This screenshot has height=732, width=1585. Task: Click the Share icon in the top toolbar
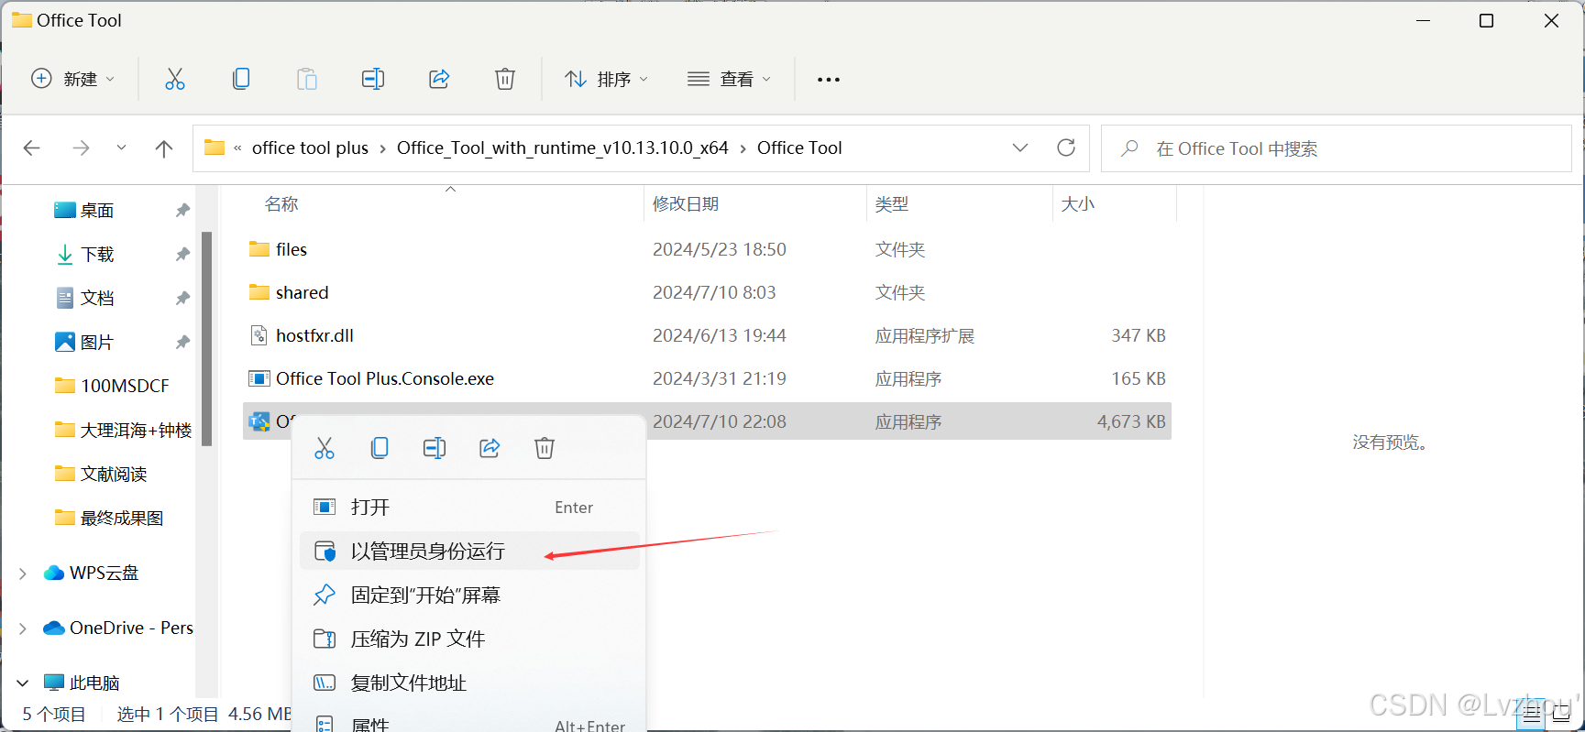click(x=439, y=80)
